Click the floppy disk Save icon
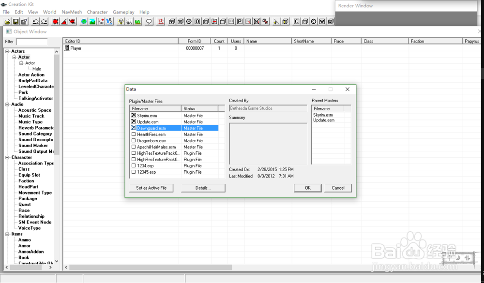Image resolution: width=484 pixels, height=283 pixels. pyautogui.click(x=15, y=22)
